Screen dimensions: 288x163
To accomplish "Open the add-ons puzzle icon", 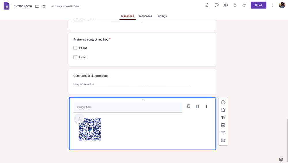I will click(207, 5).
